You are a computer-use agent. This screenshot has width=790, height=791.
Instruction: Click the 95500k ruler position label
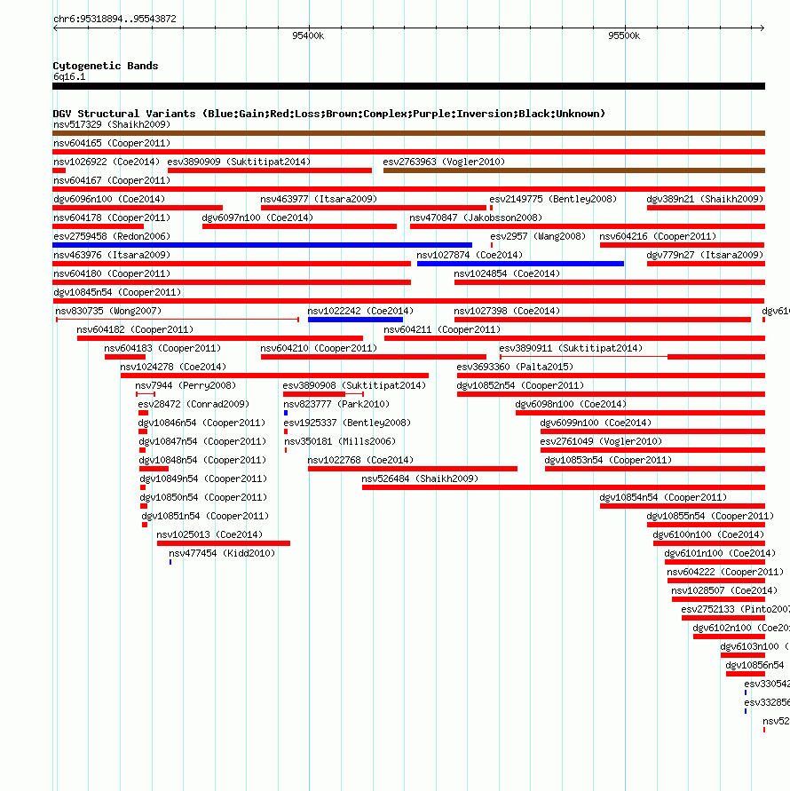tap(624, 36)
